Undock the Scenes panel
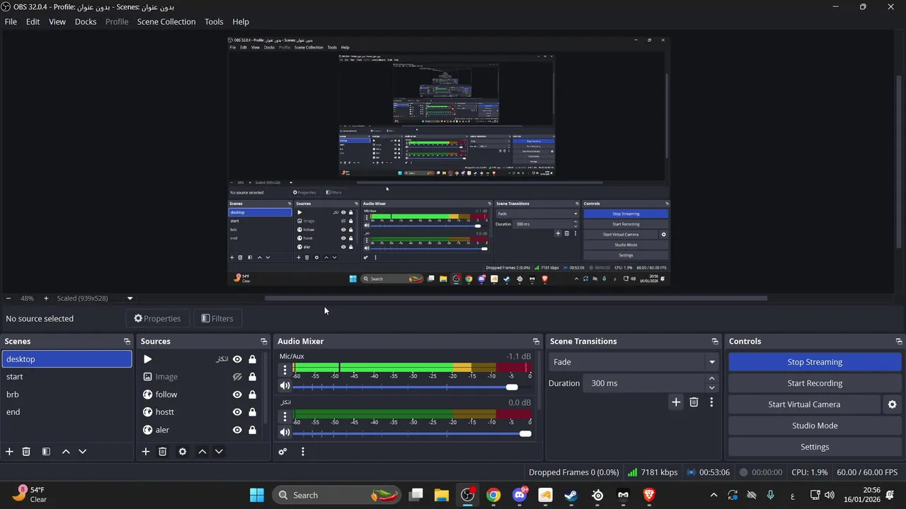The height and width of the screenshot is (509, 906). coord(127,341)
